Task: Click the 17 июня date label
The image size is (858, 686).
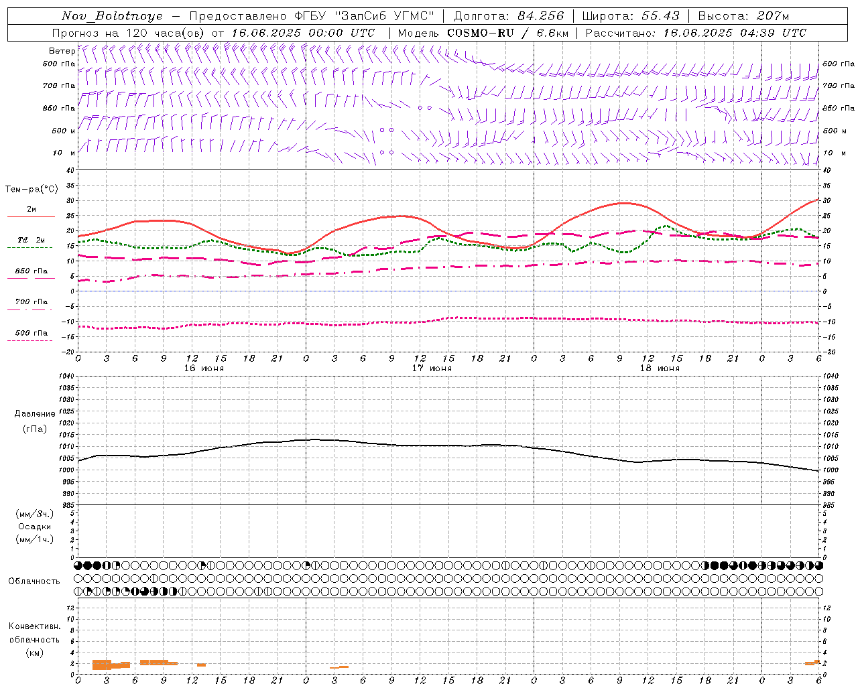Action: (x=432, y=368)
